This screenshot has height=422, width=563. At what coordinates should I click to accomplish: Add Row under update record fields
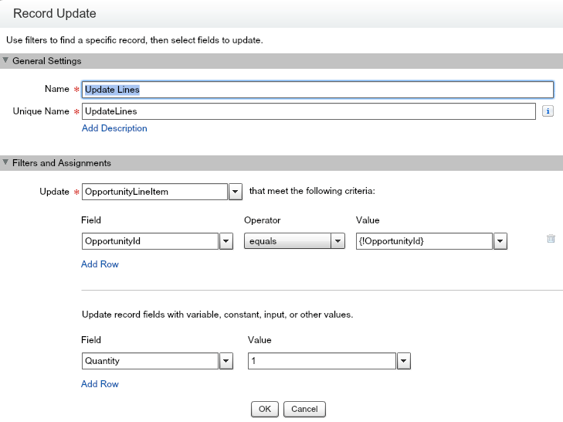[100, 384]
